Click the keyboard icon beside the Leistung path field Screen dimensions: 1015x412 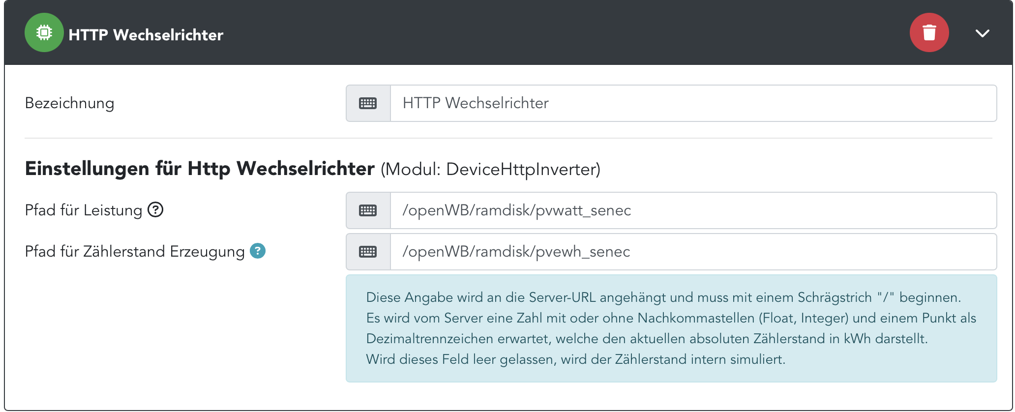point(368,210)
